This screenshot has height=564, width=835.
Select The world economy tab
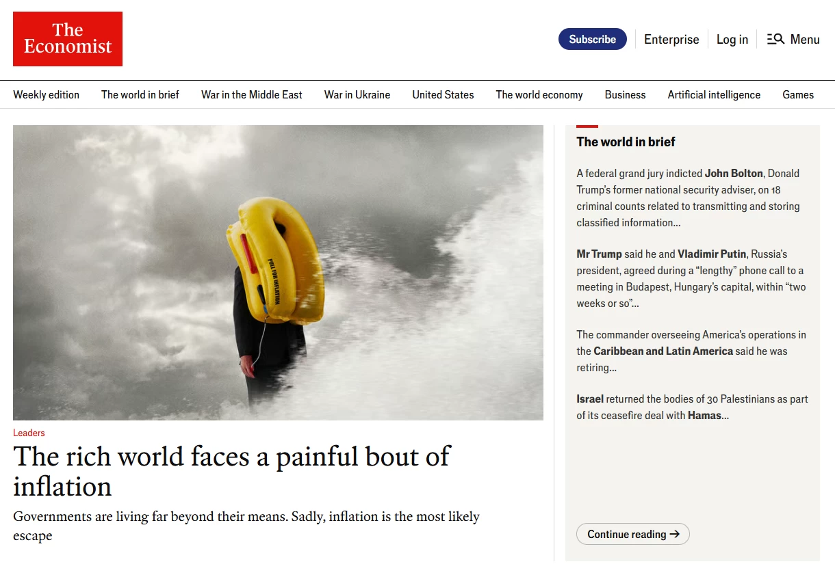tap(539, 95)
